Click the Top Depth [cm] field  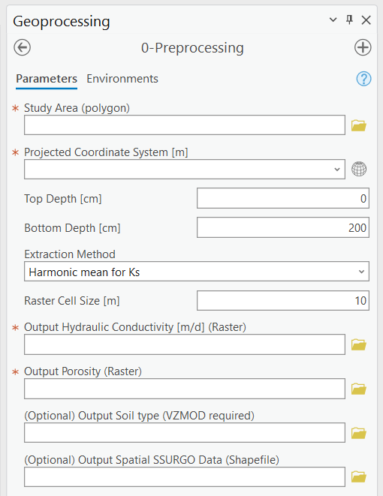(283, 198)
